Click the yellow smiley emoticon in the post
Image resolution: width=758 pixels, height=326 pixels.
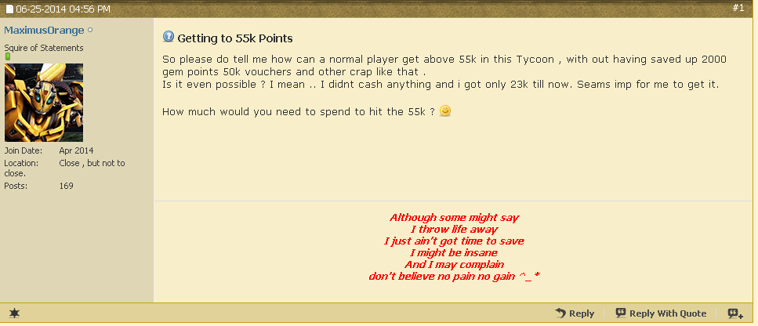pyautogui.click(x=445, y=111)
